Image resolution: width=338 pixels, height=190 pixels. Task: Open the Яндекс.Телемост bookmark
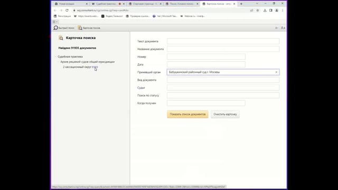click(112, 16)
